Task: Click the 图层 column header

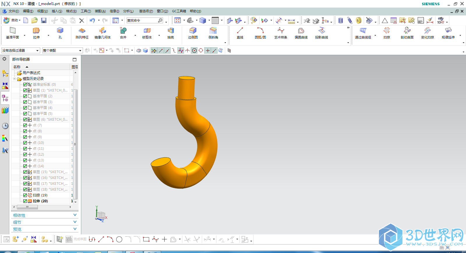Action: tap(75, 67)
